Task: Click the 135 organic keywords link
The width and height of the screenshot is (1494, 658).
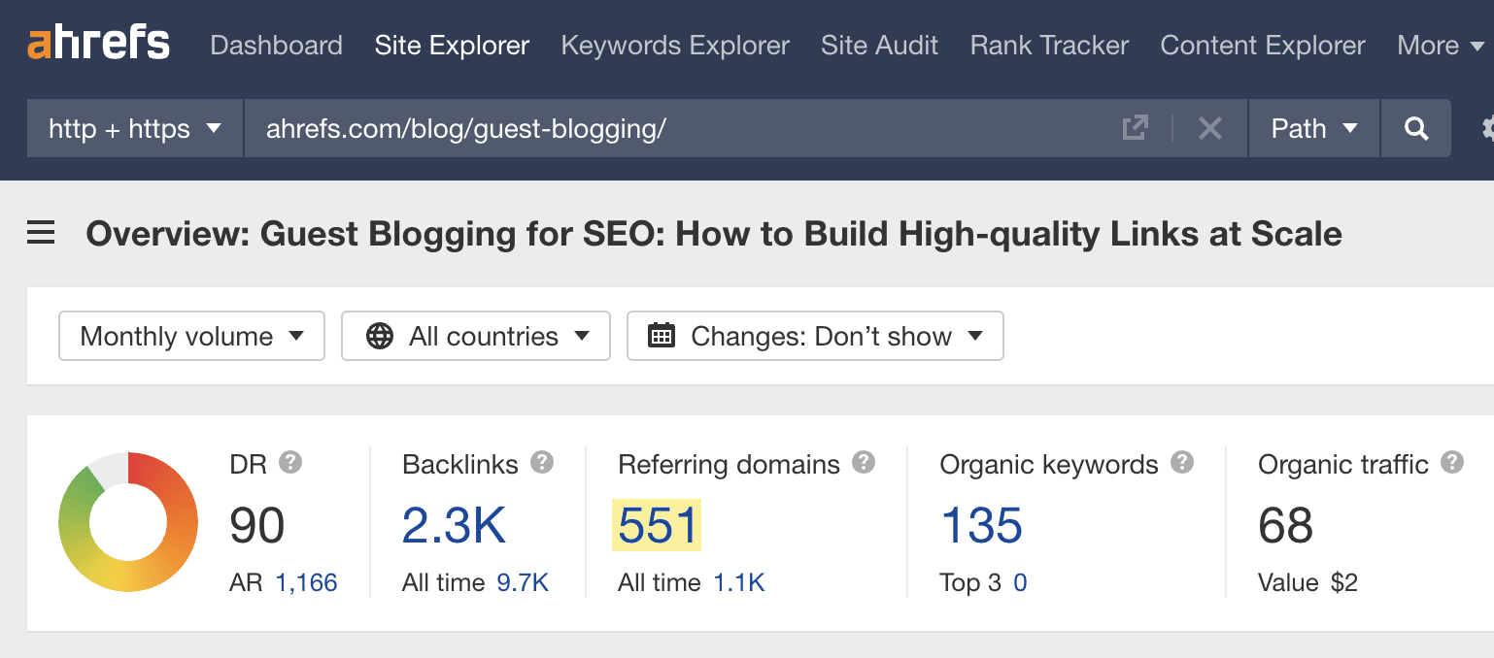Action: [981, 525]
